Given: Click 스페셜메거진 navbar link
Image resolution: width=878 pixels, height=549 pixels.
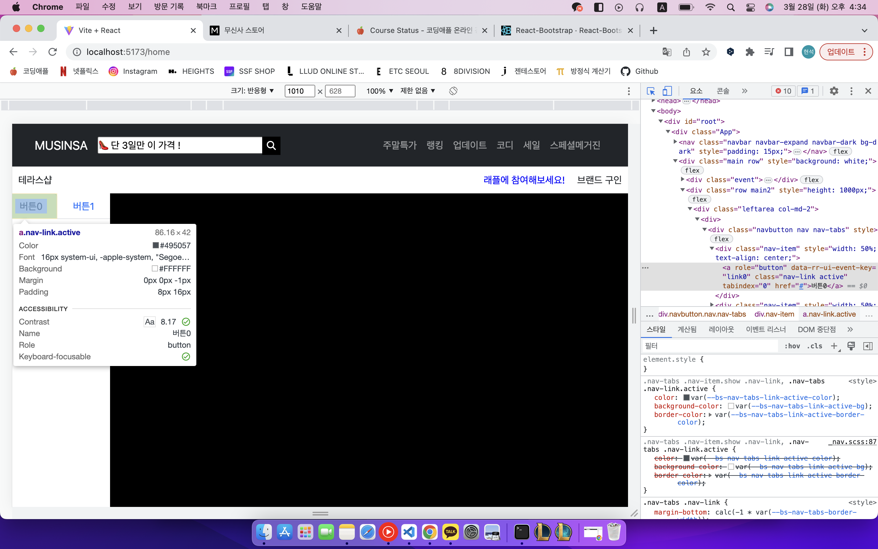Looking at the screenshot, I should [575, 145].
